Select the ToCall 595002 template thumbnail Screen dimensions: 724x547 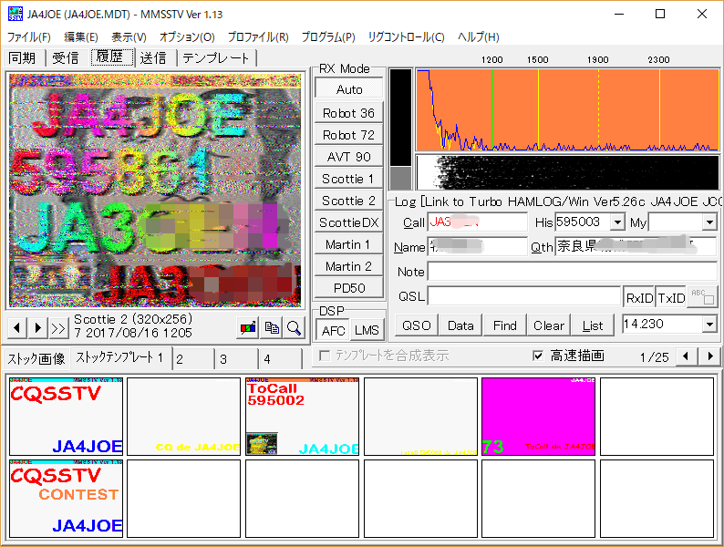pyautogui.click(x=303, y=417)
